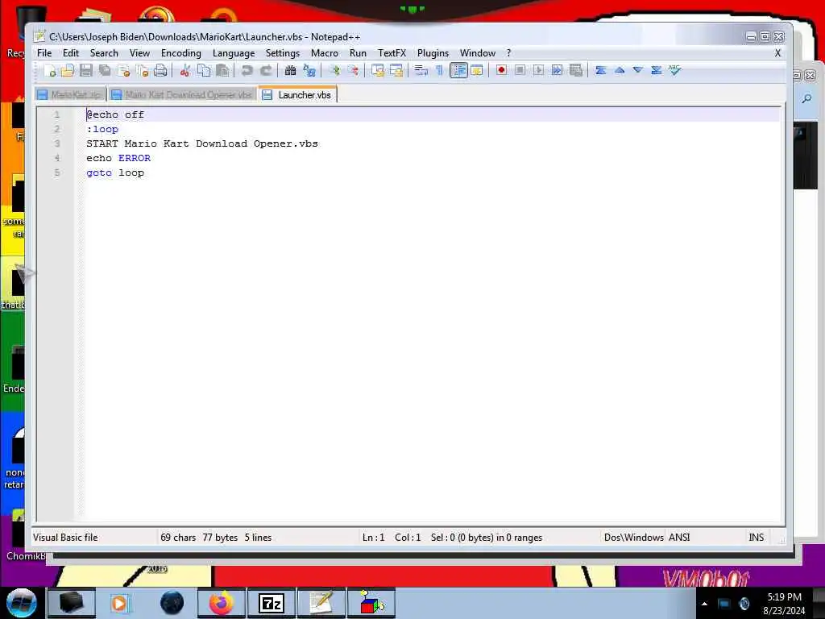Show hidden system tray icons arrow
Screen dimensions: 825x619
click(x=704, y=604)
